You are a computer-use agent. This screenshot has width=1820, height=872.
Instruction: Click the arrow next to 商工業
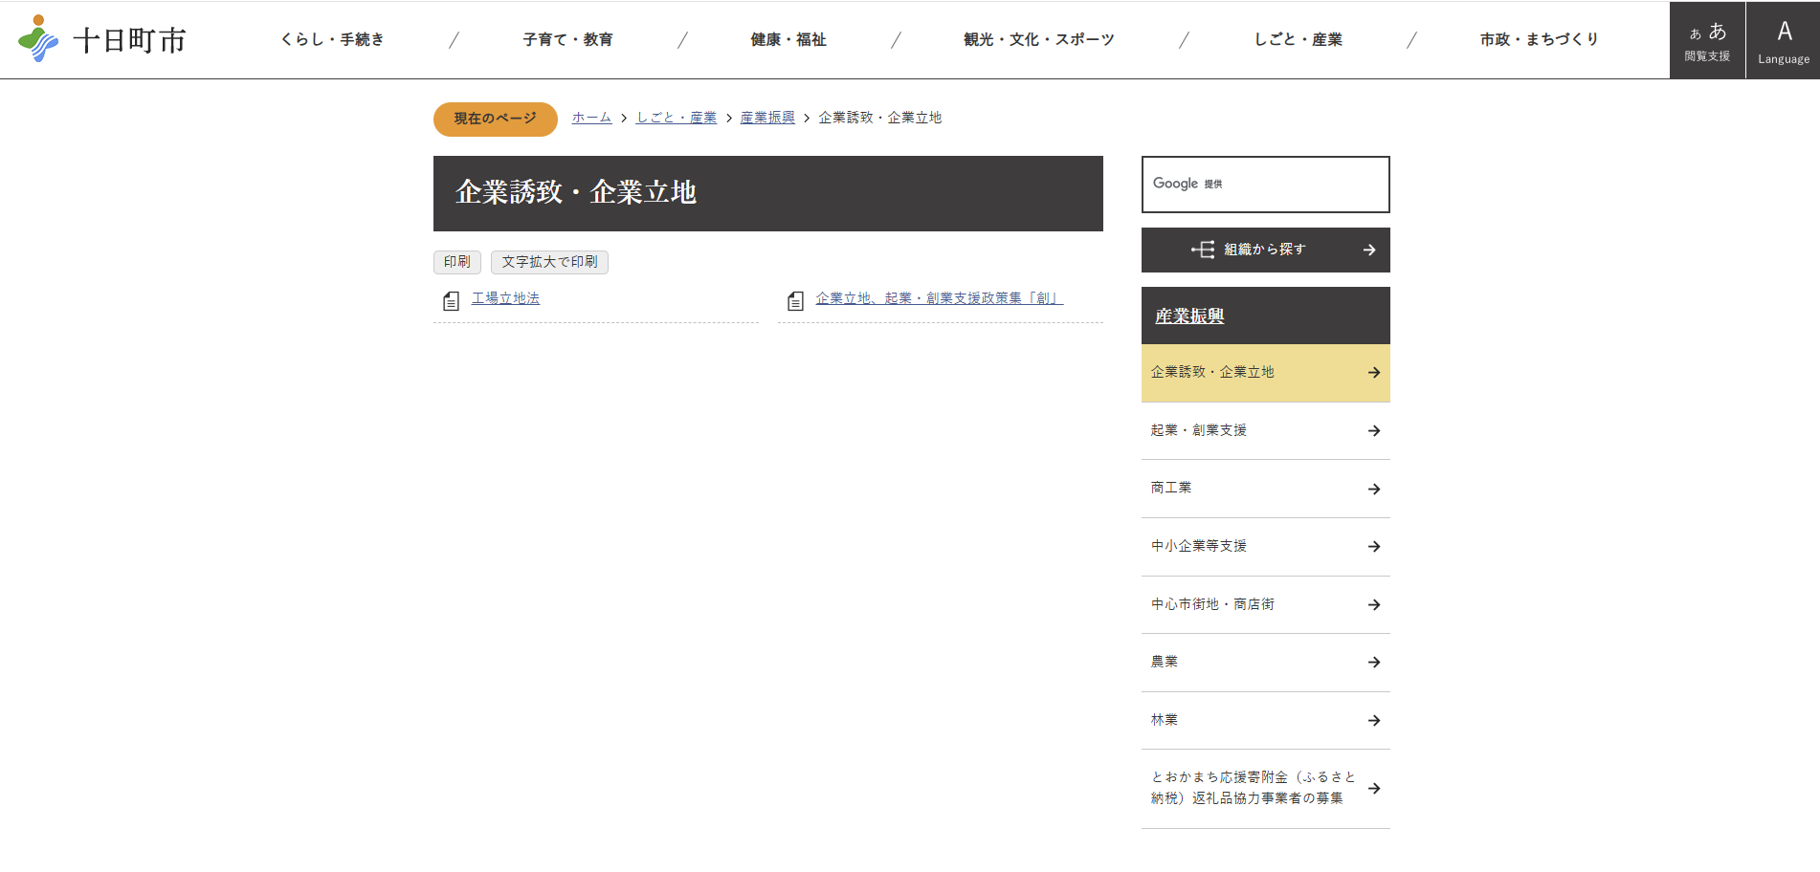coord(1374,490)
